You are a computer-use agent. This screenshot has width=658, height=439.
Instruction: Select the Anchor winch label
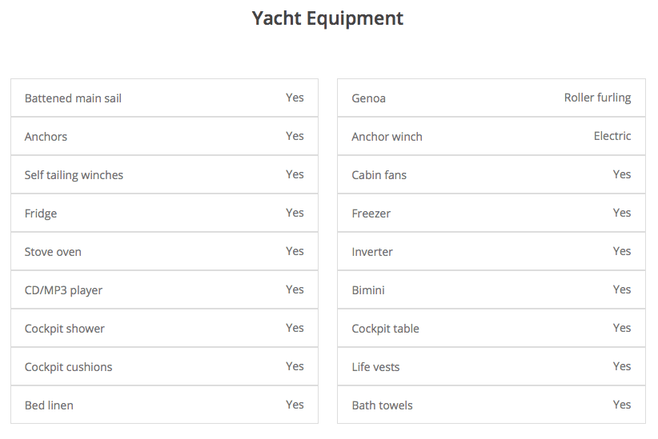(387, 137)
